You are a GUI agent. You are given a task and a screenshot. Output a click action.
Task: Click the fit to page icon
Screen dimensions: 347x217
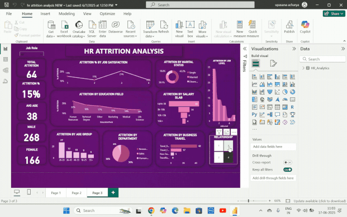tap(288, 201)
